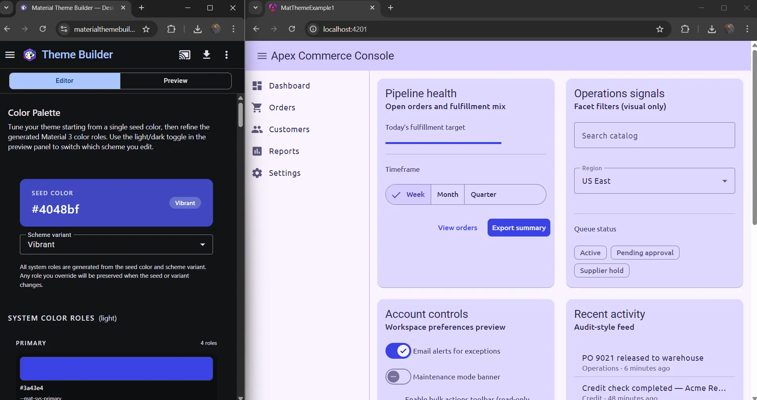Switch to the Preview tab

pyautogui.click(x=176, y=81)
